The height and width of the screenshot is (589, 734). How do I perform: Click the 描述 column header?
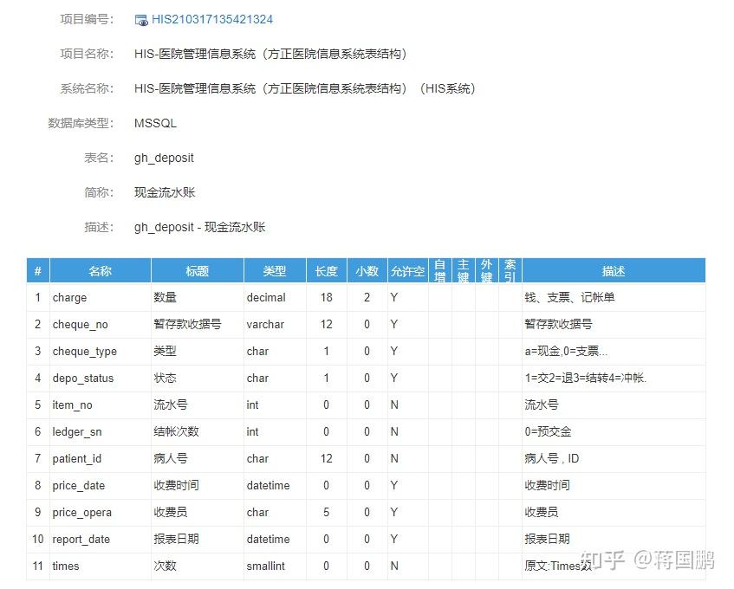[x=613, y=270]
